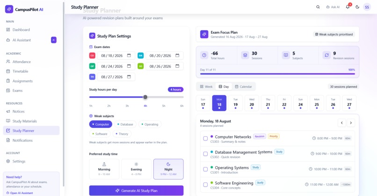
Task: Open calendar picker for 08/20/2026 date
Action: [x=177, y=56]
